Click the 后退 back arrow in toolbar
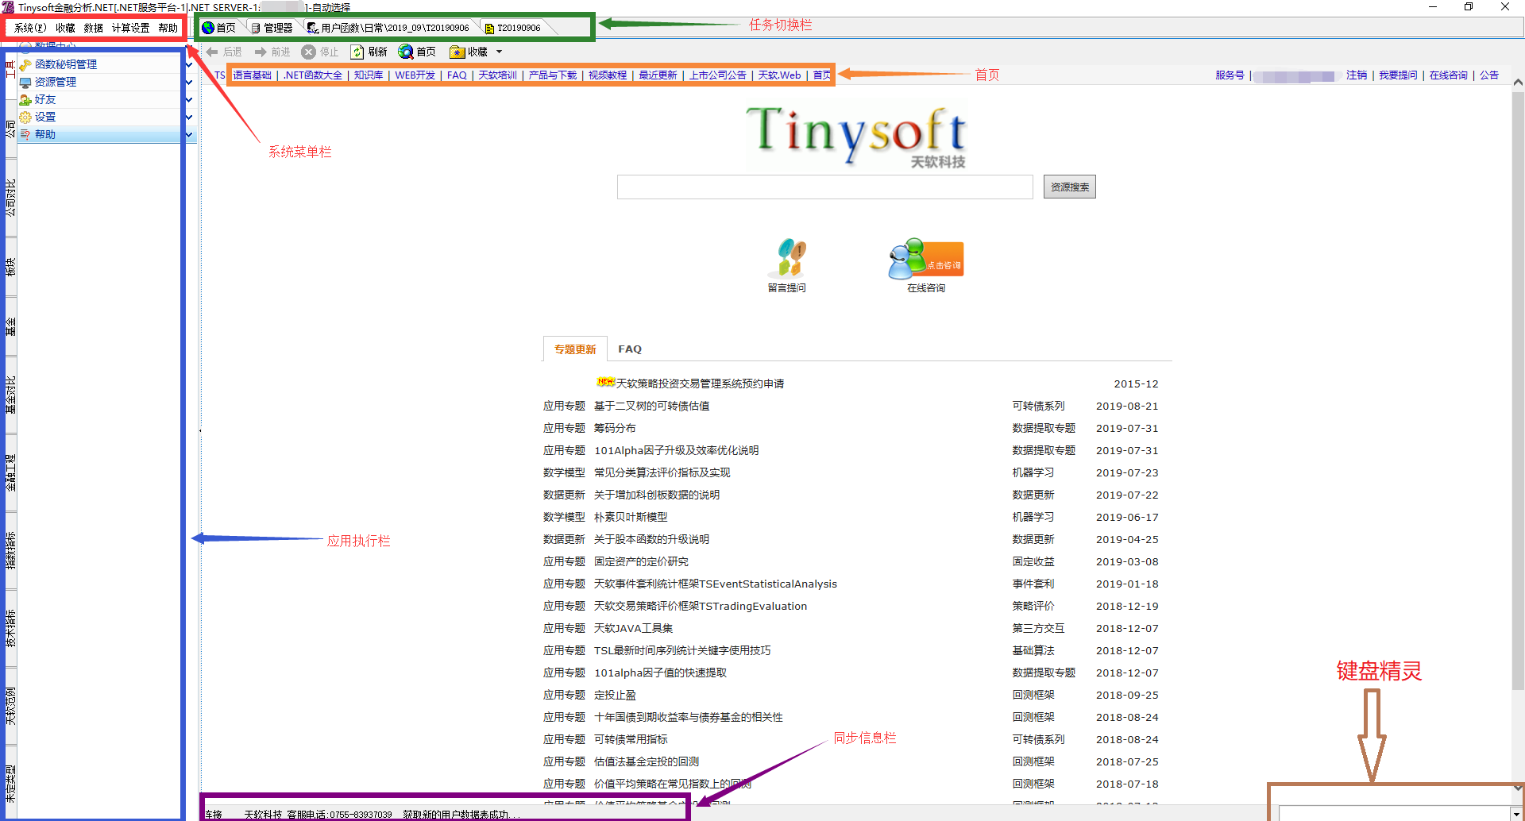This screenshot has height=821, width=1525. [x=212, y=52]
